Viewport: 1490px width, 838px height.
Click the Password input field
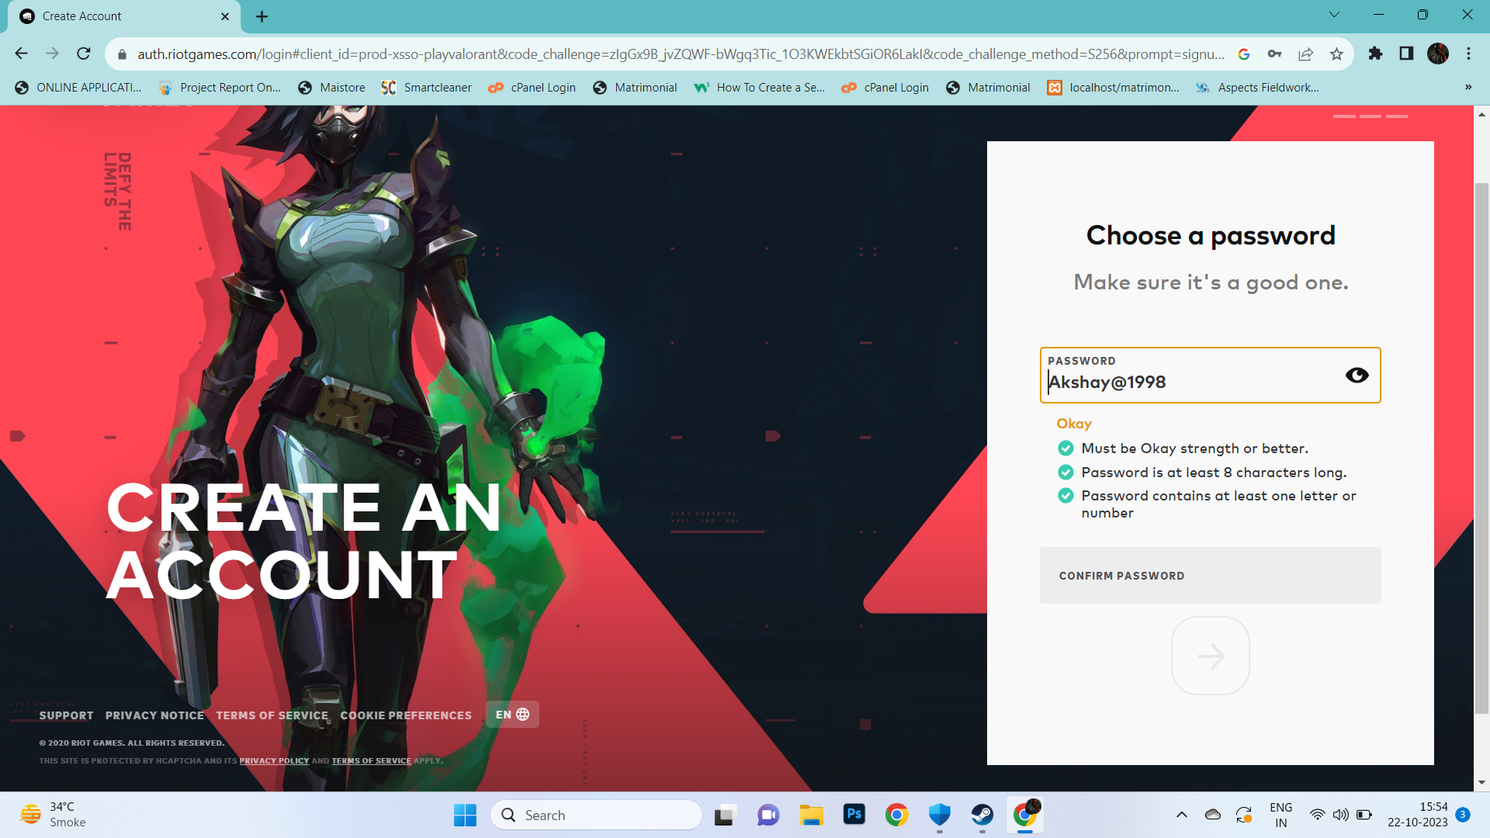coord(1210,376)
